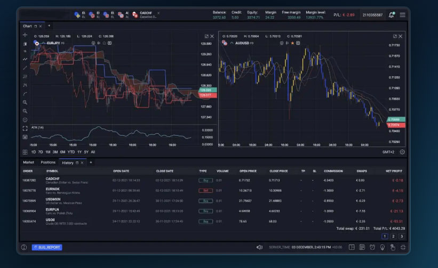Set chart range to YTD

[71, 152]
